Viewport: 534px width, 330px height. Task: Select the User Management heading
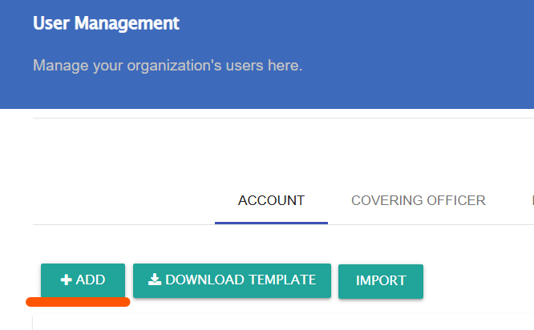tap(106, 23)
